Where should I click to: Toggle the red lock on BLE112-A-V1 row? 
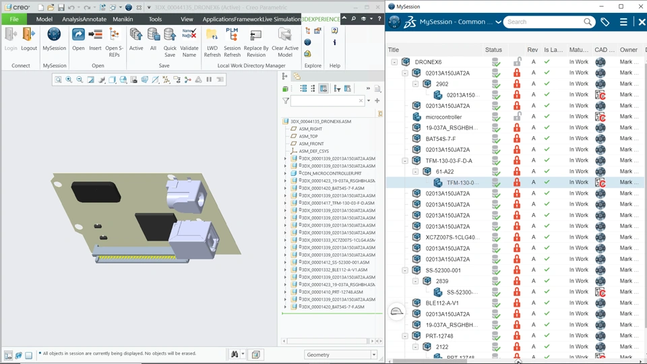517,303
